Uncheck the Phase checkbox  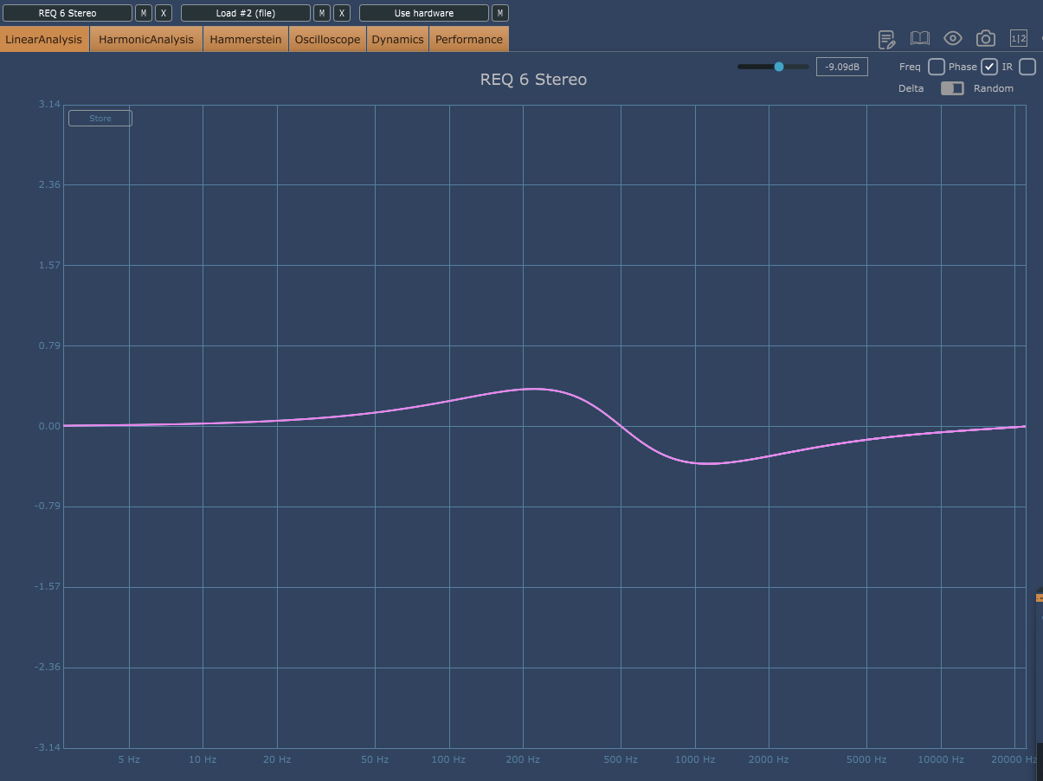[989, 67]
